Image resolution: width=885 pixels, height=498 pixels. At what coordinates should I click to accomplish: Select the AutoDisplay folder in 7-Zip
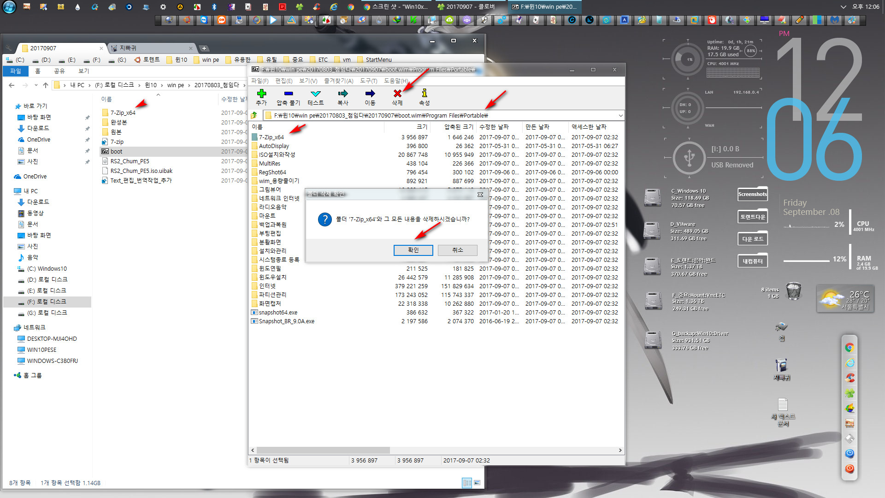point(274,146)
